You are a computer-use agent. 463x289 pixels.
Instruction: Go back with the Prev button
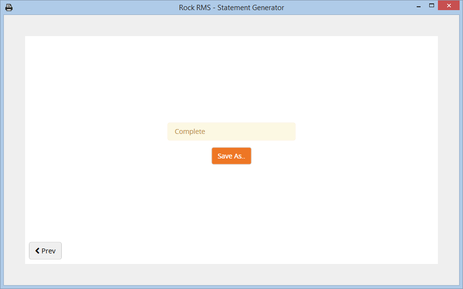click(x=45, y=251)
